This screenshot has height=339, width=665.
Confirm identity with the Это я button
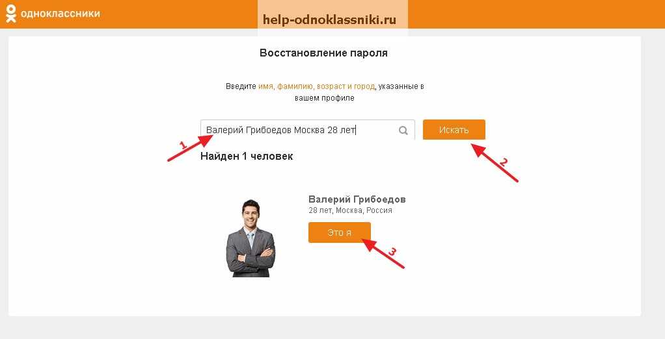pos(339,232)
